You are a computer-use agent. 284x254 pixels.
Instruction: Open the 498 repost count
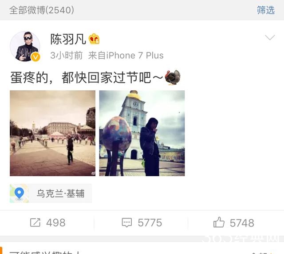click(x=56, y=223)
